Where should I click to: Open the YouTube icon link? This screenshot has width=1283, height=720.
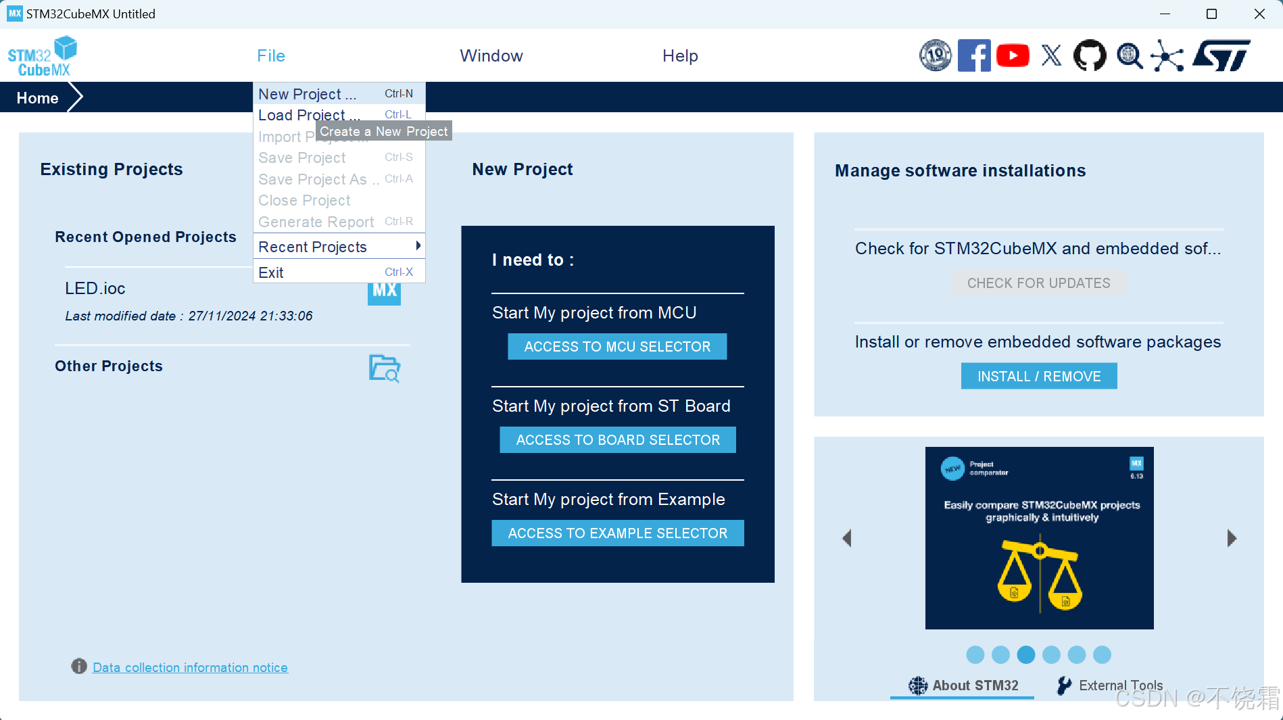tap(1013, 55)
